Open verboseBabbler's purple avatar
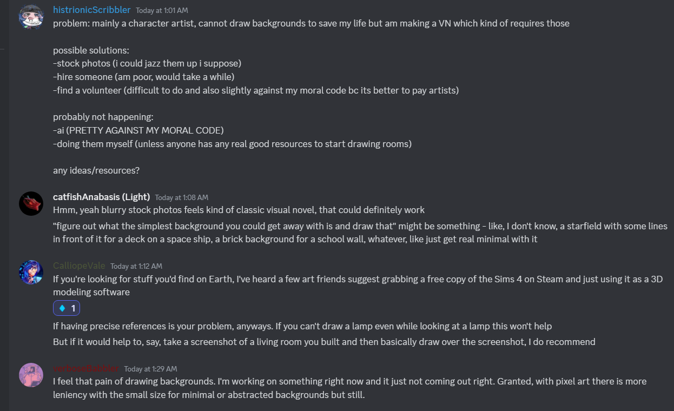 31,375
